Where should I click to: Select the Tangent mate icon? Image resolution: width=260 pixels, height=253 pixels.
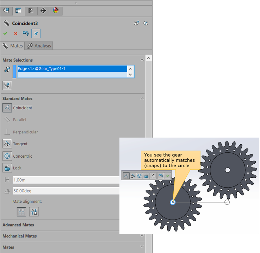click(7, 144)
